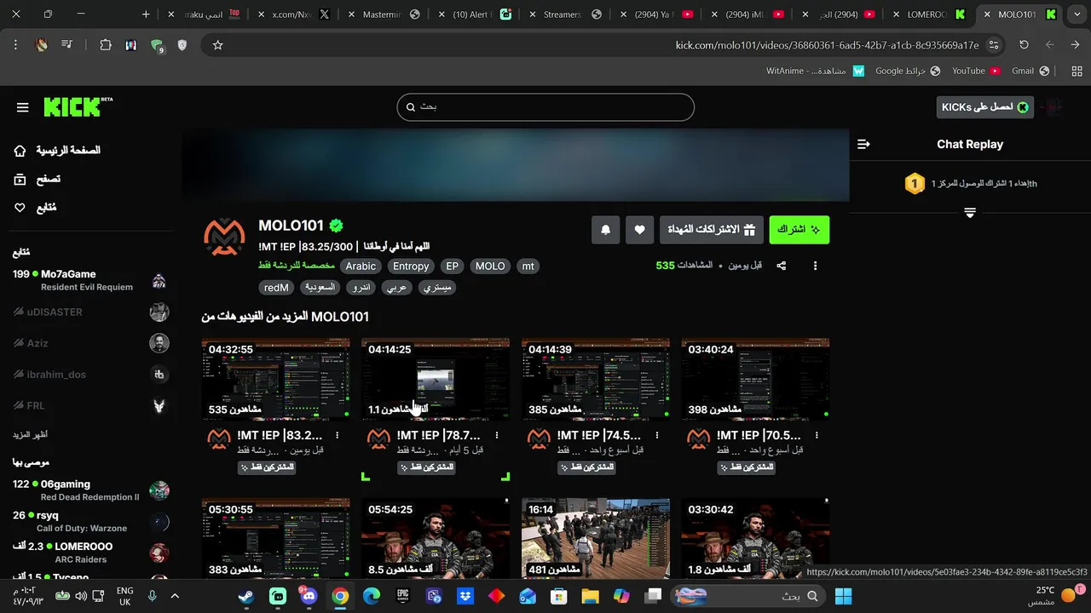Viewport: 1091px width, 613px height.
Task: Open the browser extensions puzzle icon
Action: point(106,45)
